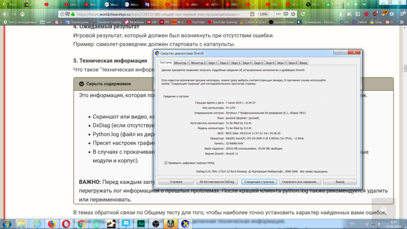The image size is (407, 229).
Task: Click the DirectX diagnostic taskbar icon
Action: click(186, 223)
